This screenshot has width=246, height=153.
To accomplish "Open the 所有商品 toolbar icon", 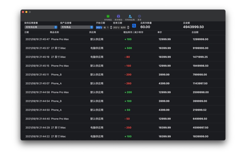I will (x=108, y=17).
